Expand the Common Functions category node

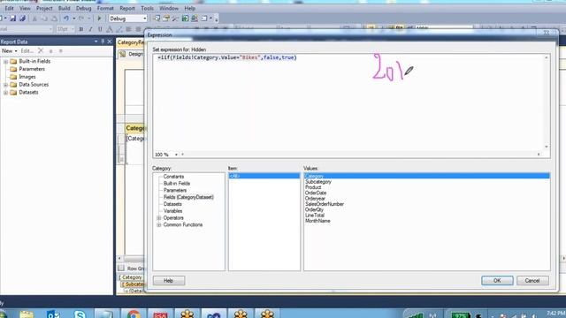pos(159,225)
